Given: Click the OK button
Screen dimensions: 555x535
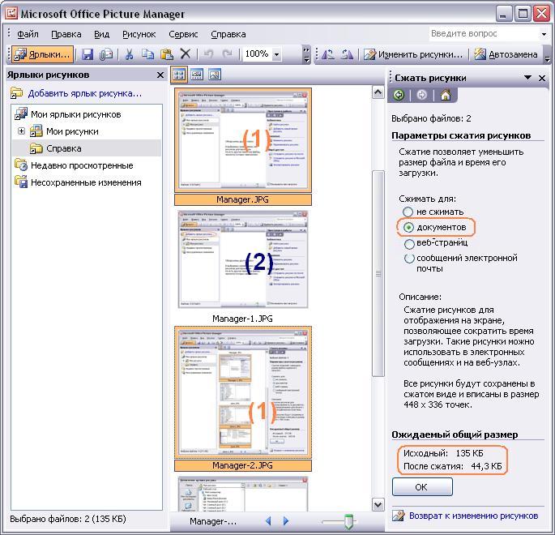Looking at the screenshot, I should pyautogui.click(x=422, y=487).
